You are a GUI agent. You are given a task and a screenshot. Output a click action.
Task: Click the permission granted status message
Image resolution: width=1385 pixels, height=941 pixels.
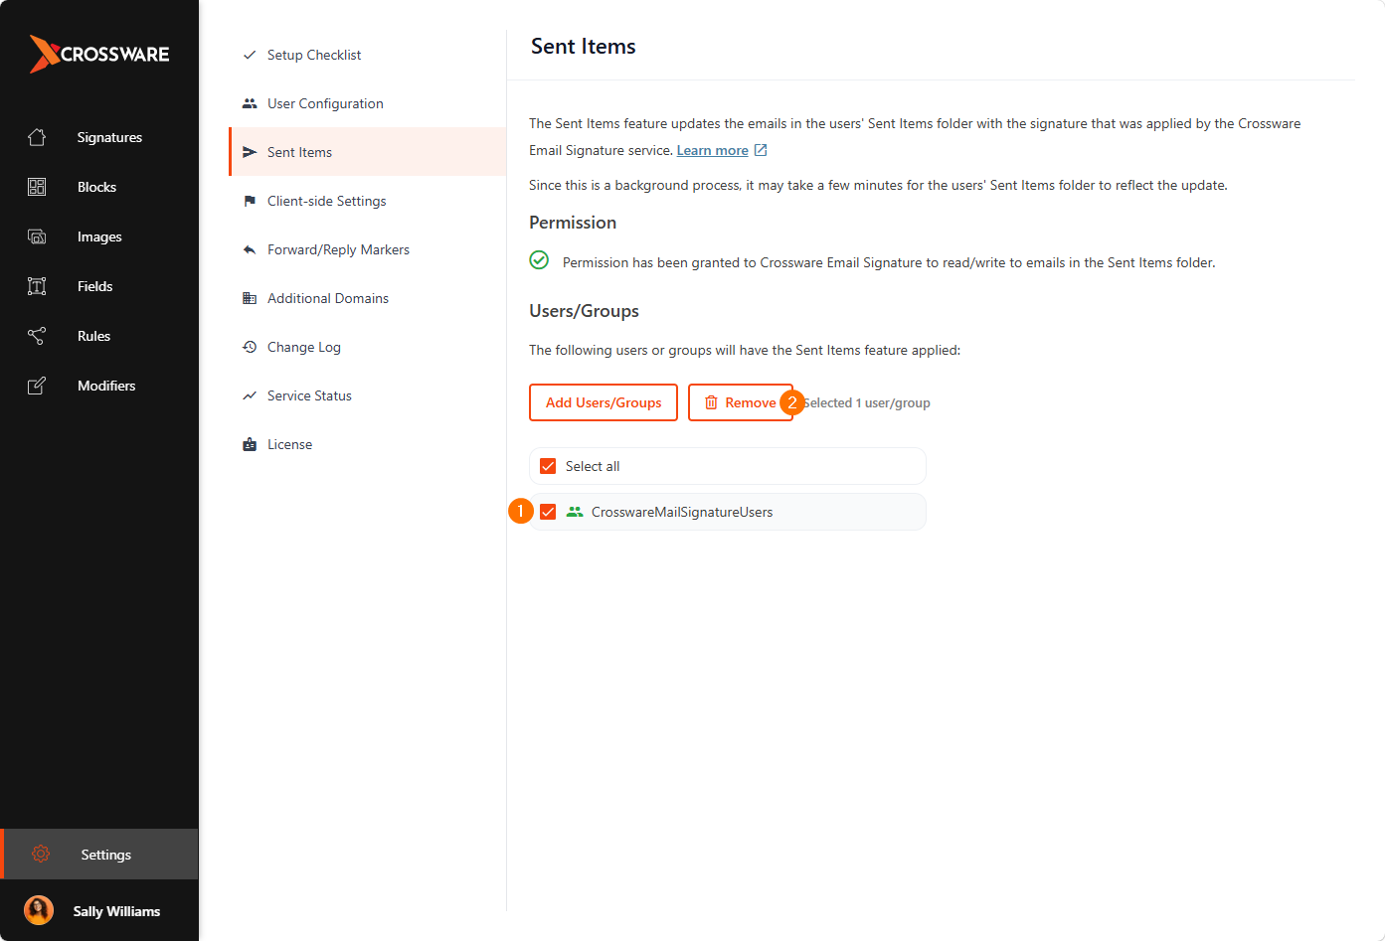coord(889,262)
